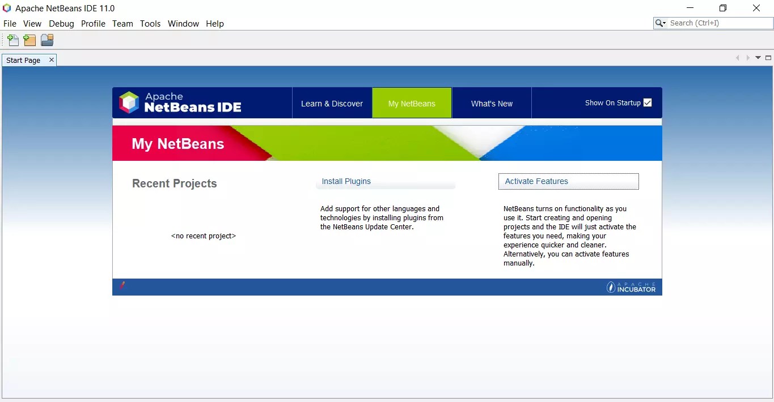Click the search magnifier icon dropdown
Viewport: 774px width, 402px height.
[x=661, y=23]
